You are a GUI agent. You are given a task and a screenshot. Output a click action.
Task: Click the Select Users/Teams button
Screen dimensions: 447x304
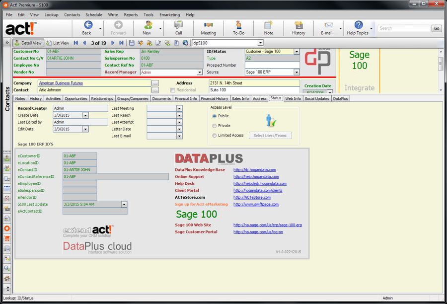pyautogui.click(x=270, y=135)
